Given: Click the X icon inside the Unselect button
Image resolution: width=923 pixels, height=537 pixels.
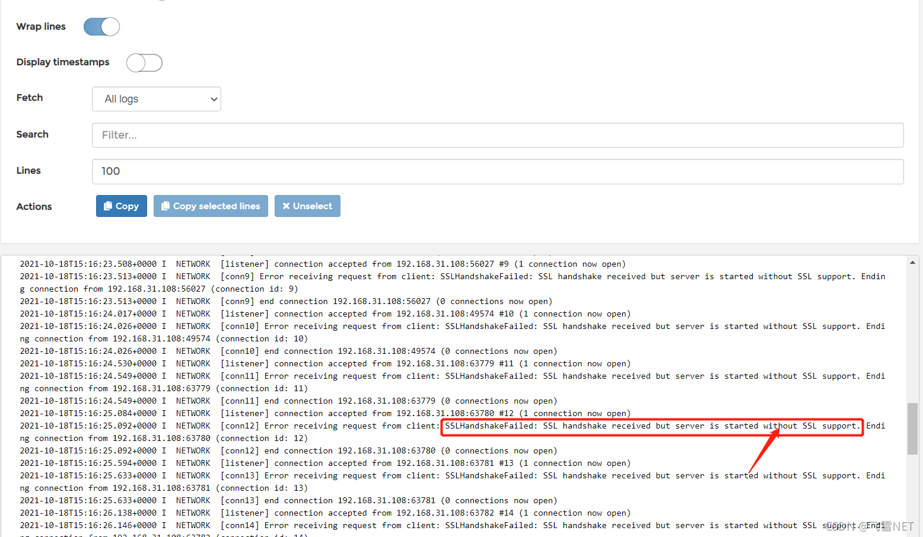Looking at the screenshot, I should click(287, 206).
